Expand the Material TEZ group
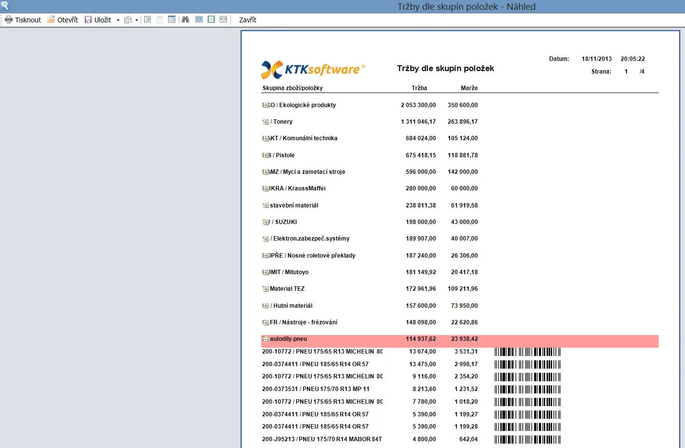Viewport: 685px width, 448px height. pyautogui.click(x=266, y=289)
